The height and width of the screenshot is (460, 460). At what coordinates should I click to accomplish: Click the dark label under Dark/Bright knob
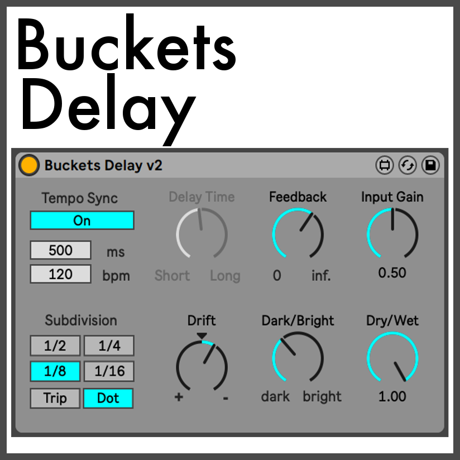coord(275,396)
